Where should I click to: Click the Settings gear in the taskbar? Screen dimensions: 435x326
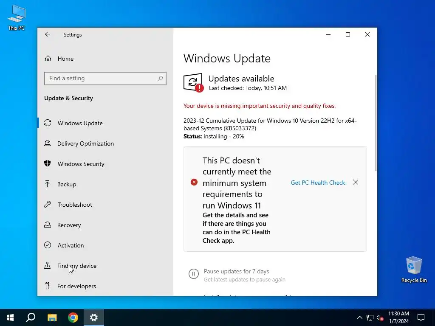94,318
